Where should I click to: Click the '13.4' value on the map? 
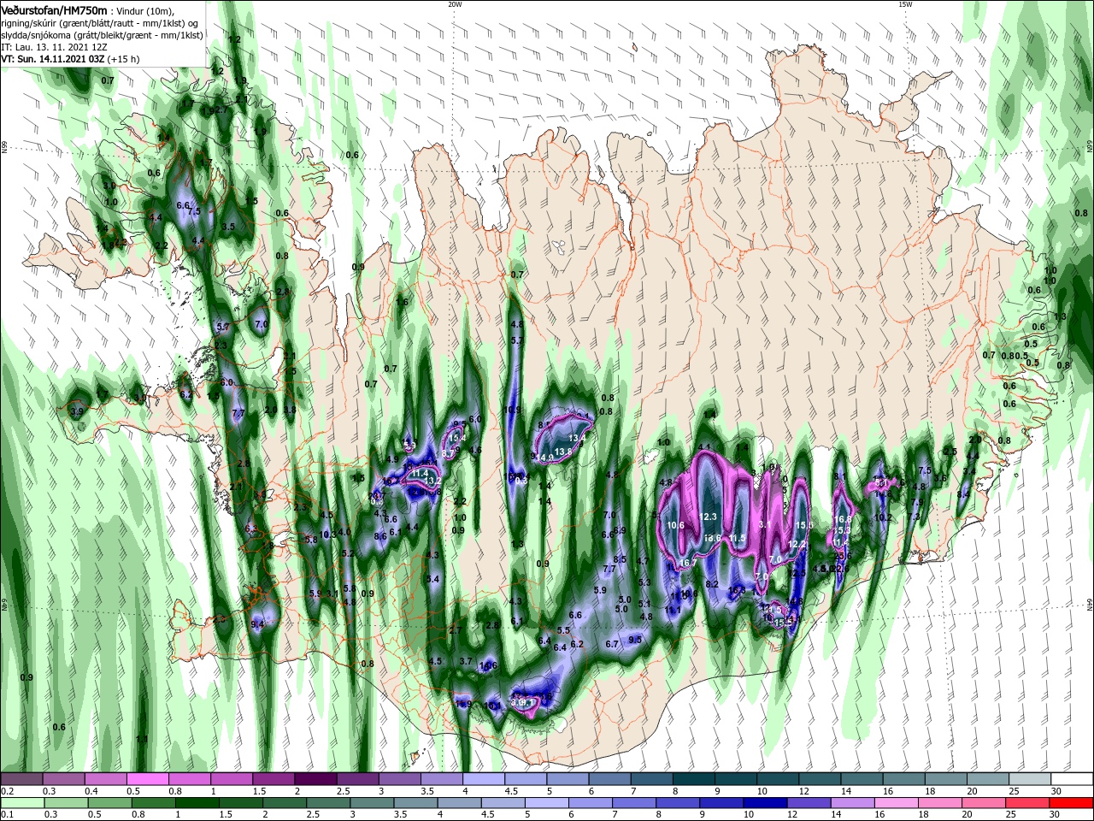point(578,438)
